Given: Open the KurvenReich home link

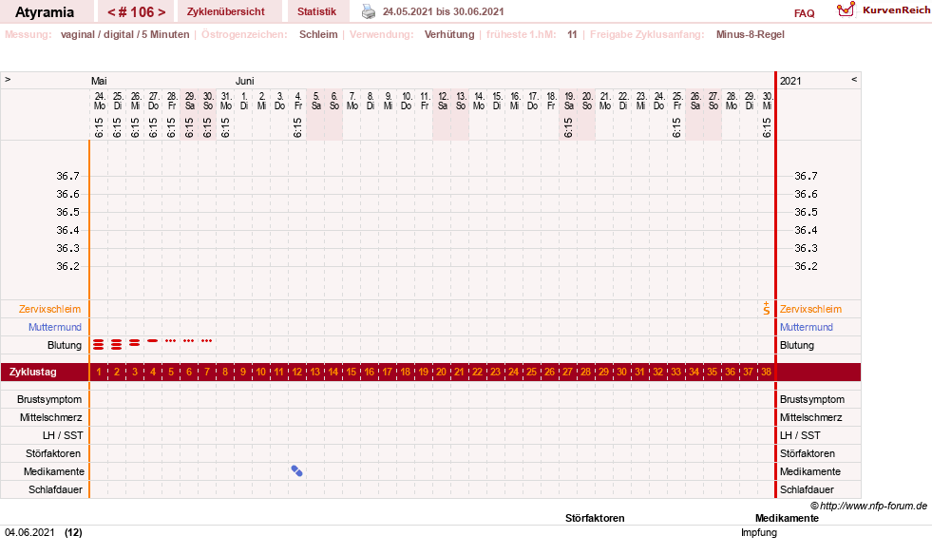Looking at the screenshot, I should coord(896,10).
